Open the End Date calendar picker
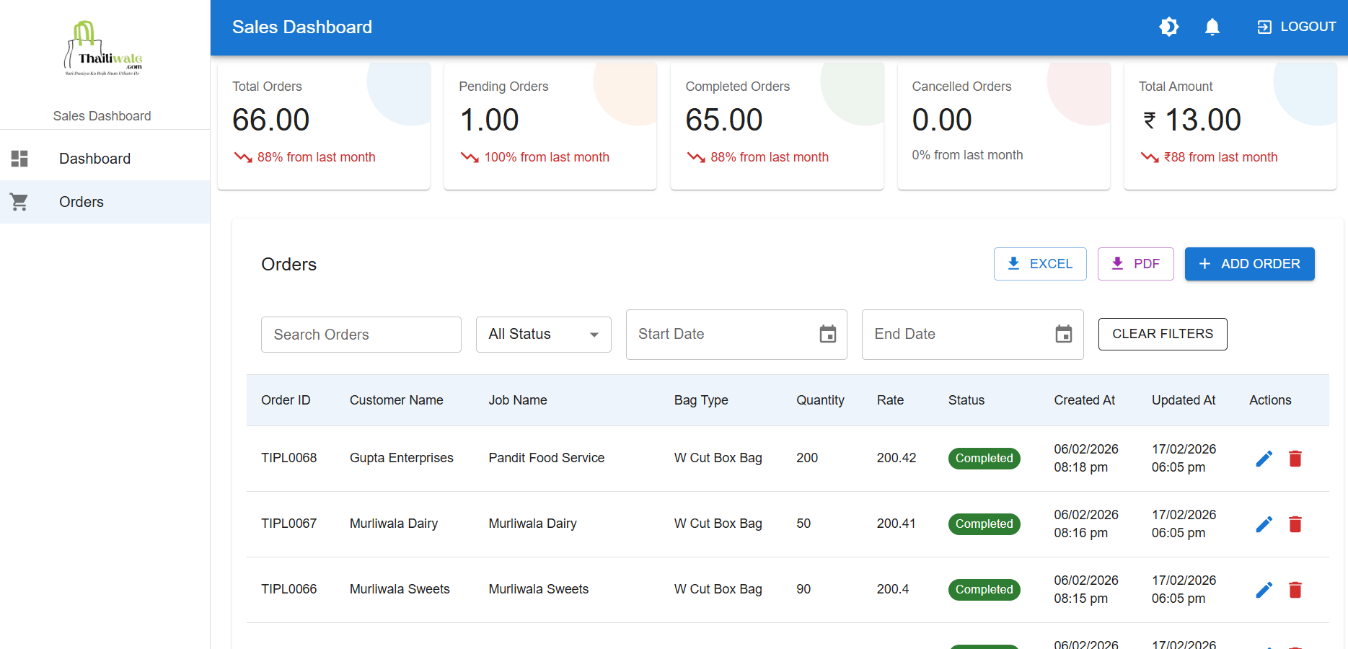1348x649 pixels. tap(1063, 334)
